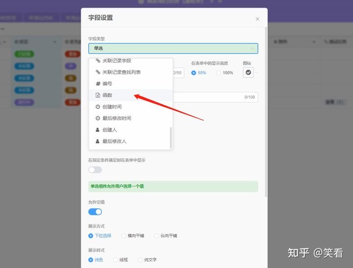Select 纯色 display style
This screenshot has width=353, height=268.
tap(96, 260)
